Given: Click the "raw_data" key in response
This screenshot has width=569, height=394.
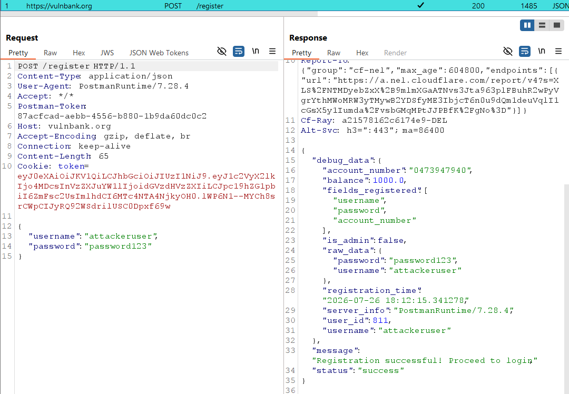Looking at the screenshot, I should click(x=348, y=250).
